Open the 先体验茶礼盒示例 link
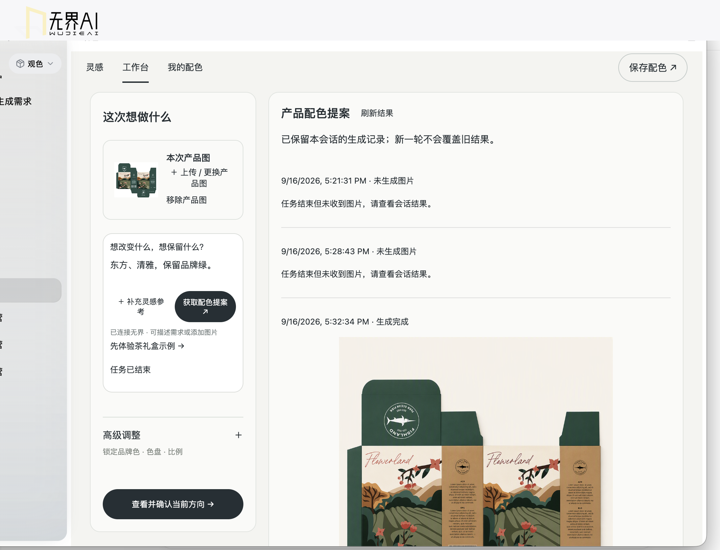 click(x=147, y=346)
